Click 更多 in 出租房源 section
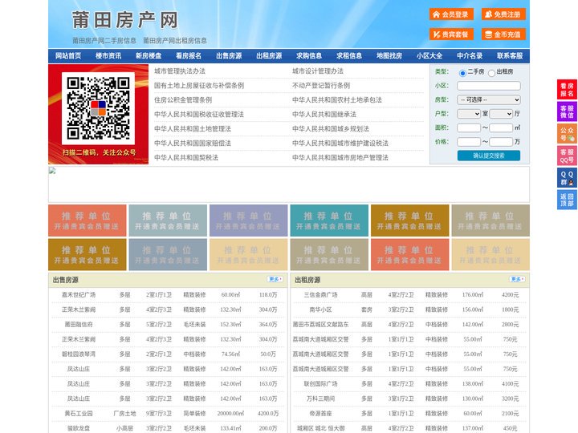This screenshot has width=578, height=433. (517, 280)
